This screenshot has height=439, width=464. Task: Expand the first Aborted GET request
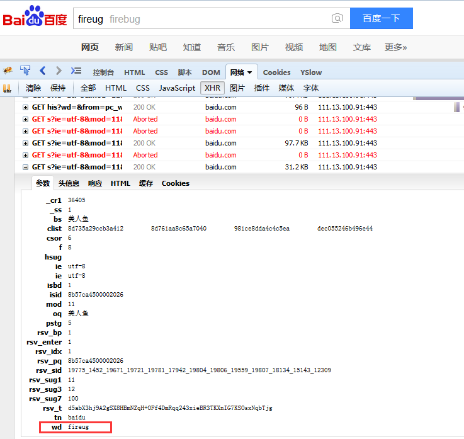[25, 119]
